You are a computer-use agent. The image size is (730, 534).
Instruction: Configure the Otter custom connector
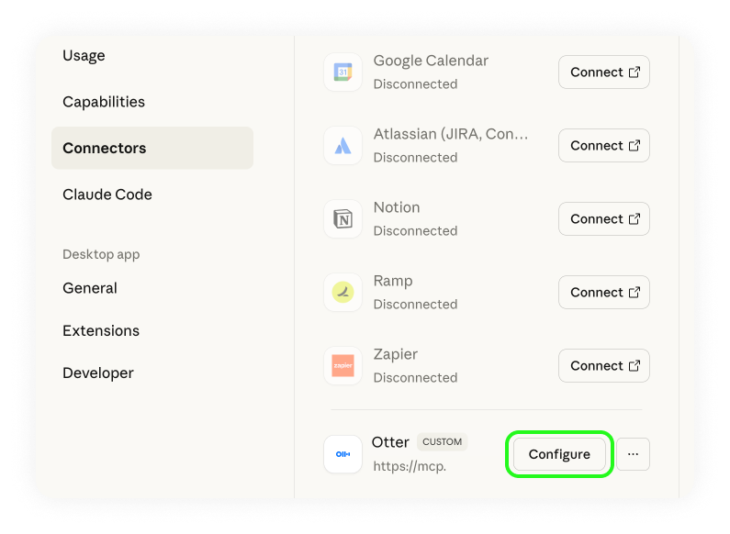tap(559, 455)
